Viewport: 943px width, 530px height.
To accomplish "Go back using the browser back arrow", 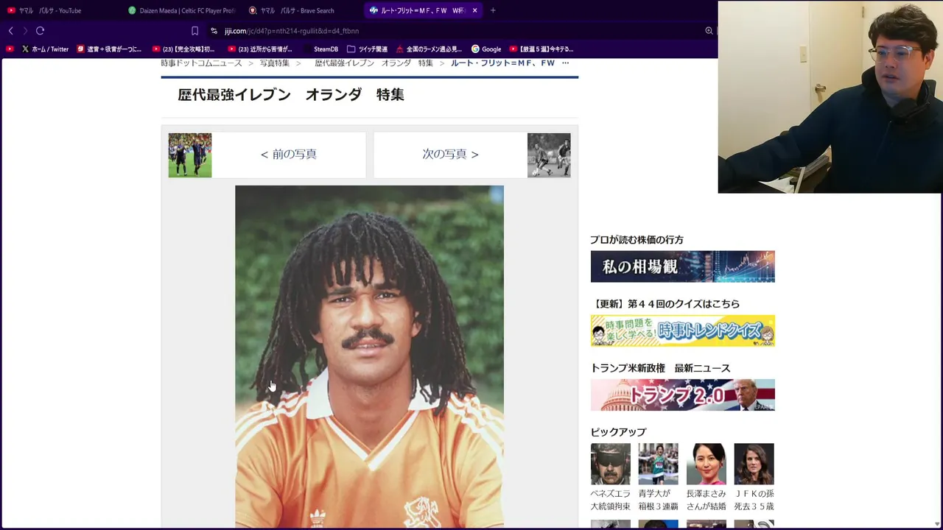I will point(10,31).
